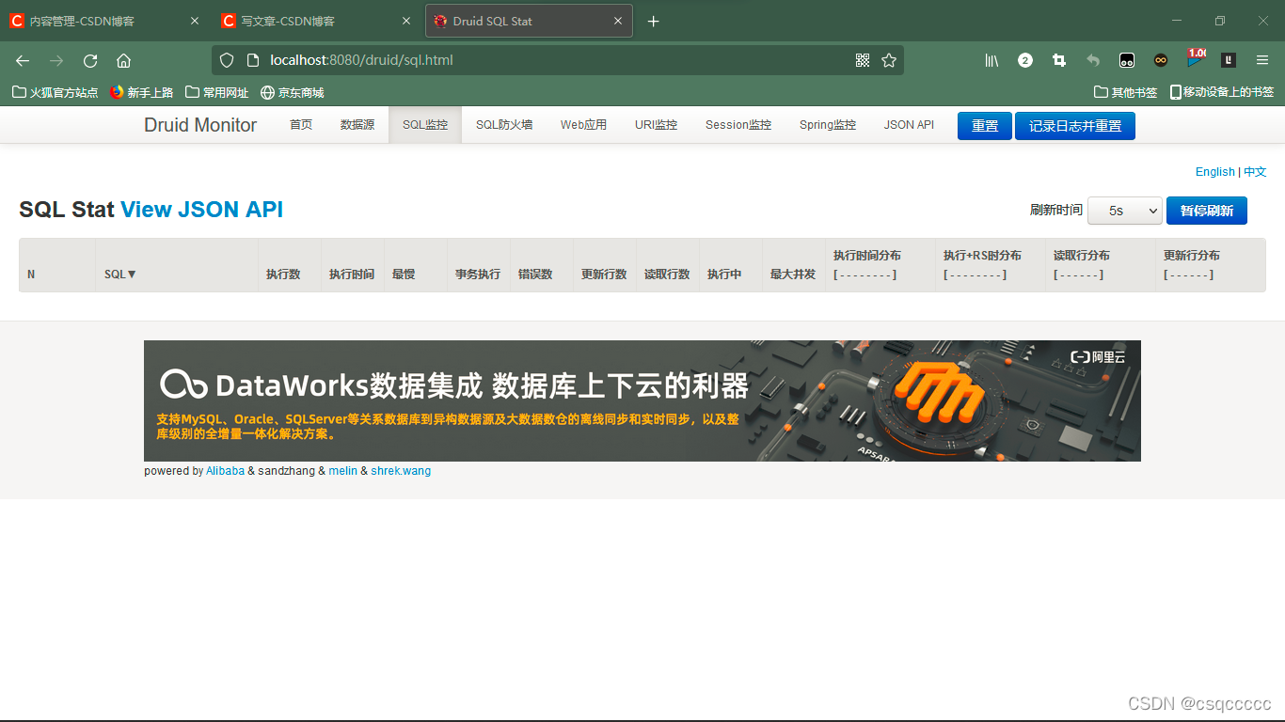Open the Firefox Library icon

click(x=991, y=59)
